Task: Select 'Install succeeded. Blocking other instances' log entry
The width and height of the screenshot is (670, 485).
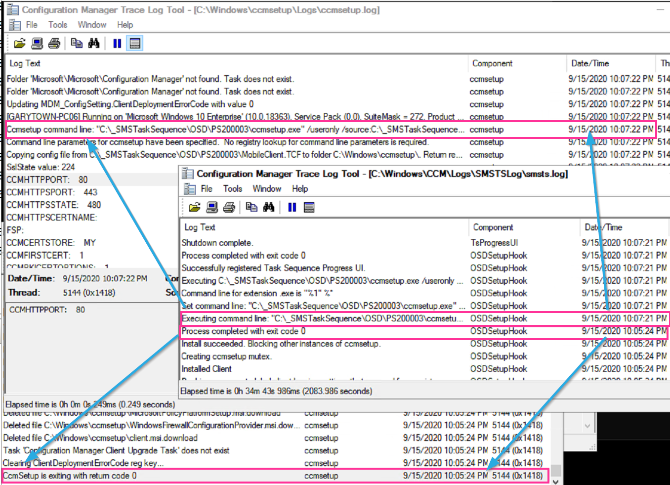Action: click(281, 344)
